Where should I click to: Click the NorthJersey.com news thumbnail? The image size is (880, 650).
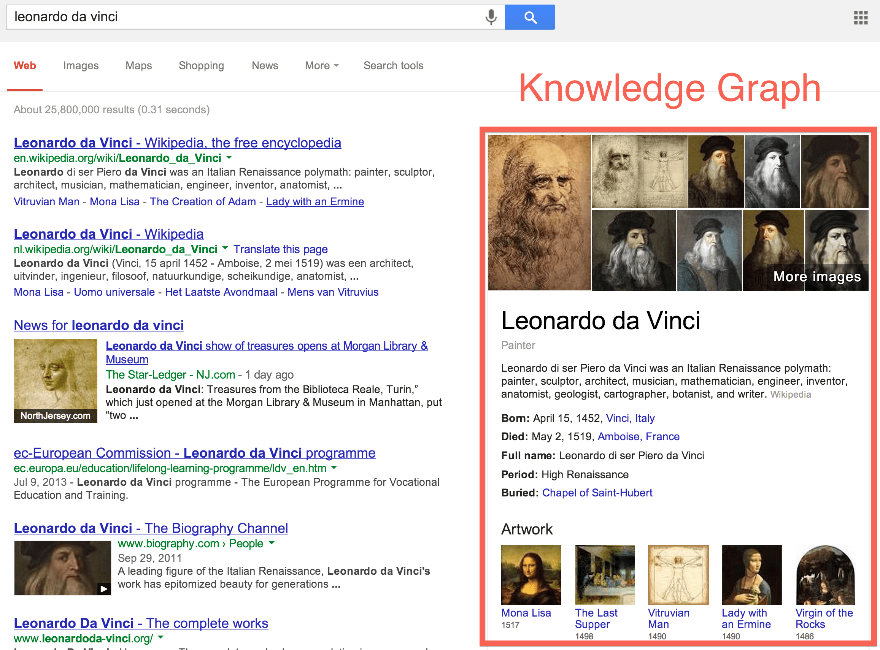coord(56,381)
